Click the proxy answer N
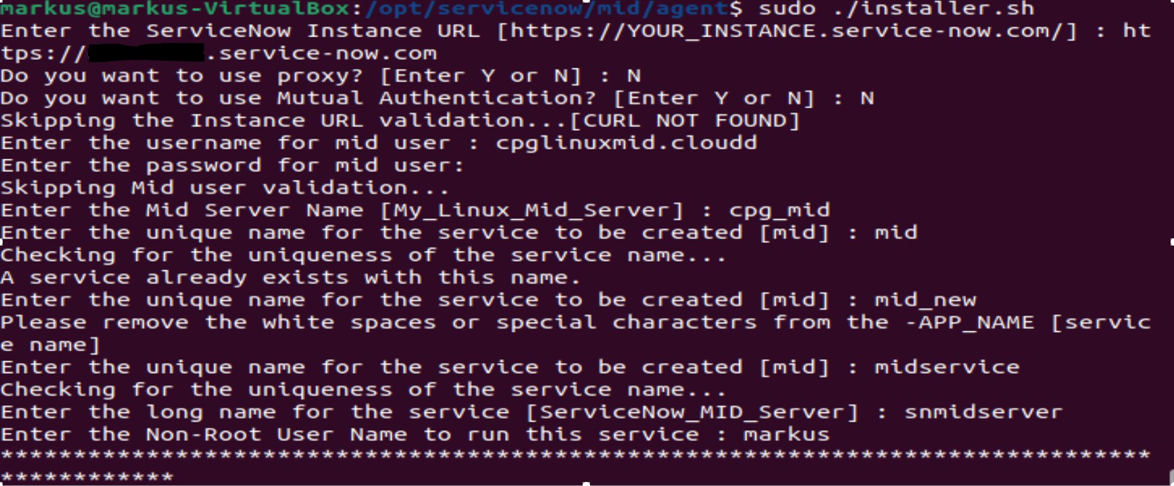The width and height of the screenshot is (1174, 486). [633, 76]
